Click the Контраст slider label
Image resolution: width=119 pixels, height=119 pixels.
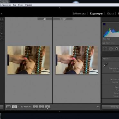pos(115,82)
